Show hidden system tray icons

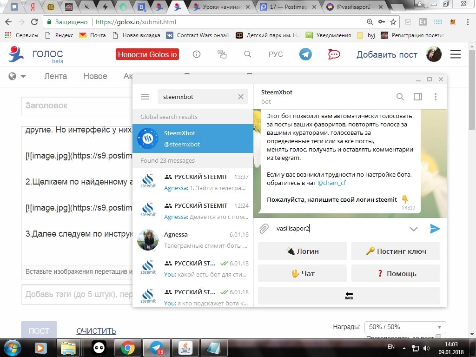[x=404, y=348]
